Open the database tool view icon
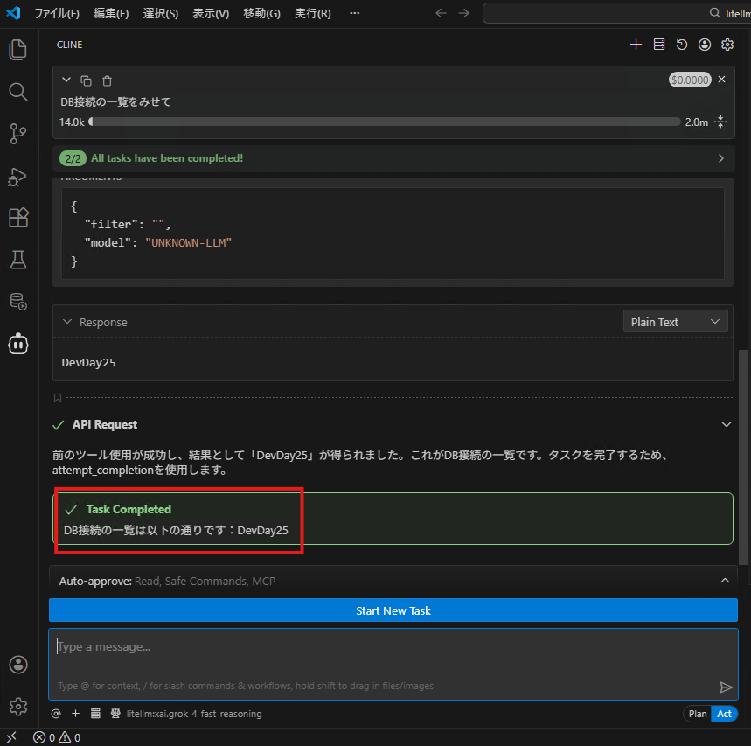The height and width of the screenshot is (746, 751). pos(17,302)
